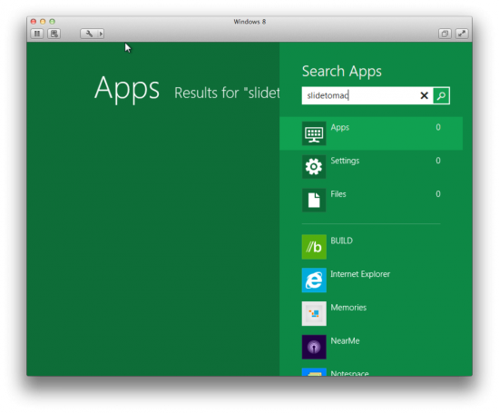The width and height of the screenshot is (499, 413).
Task: Click the Files label
Action: coord(338,194)
